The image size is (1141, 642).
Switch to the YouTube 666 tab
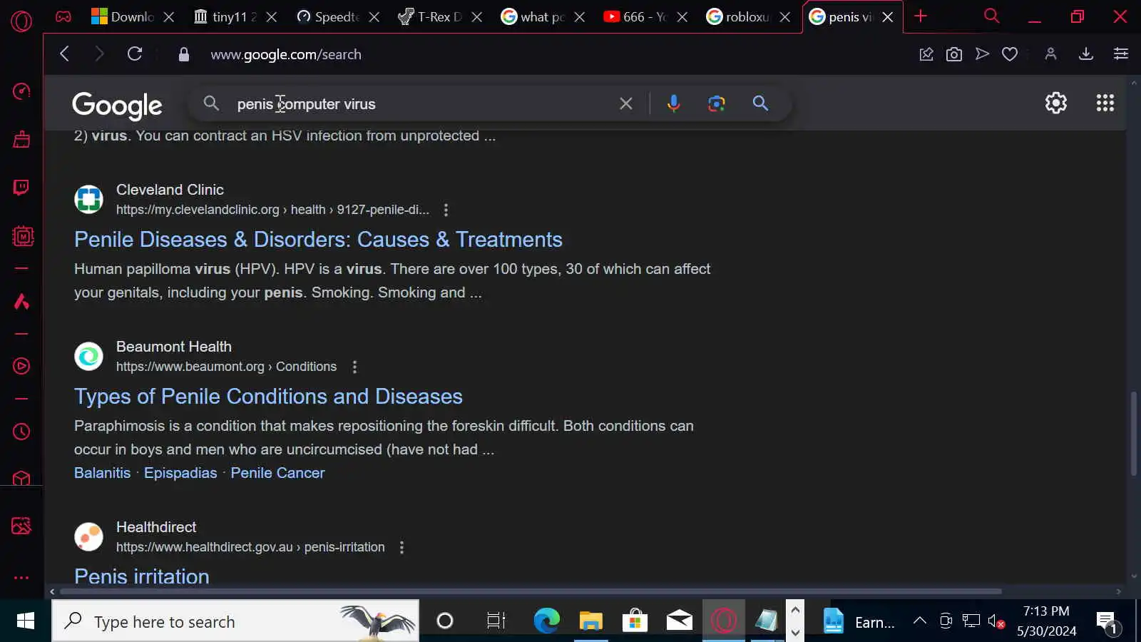[x=636, y=16]
